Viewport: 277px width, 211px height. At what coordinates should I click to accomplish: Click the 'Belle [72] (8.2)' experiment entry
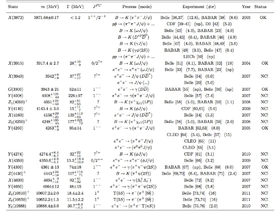tap(199, 180)
